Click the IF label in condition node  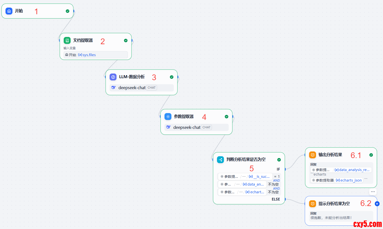(x=278, y=169)
